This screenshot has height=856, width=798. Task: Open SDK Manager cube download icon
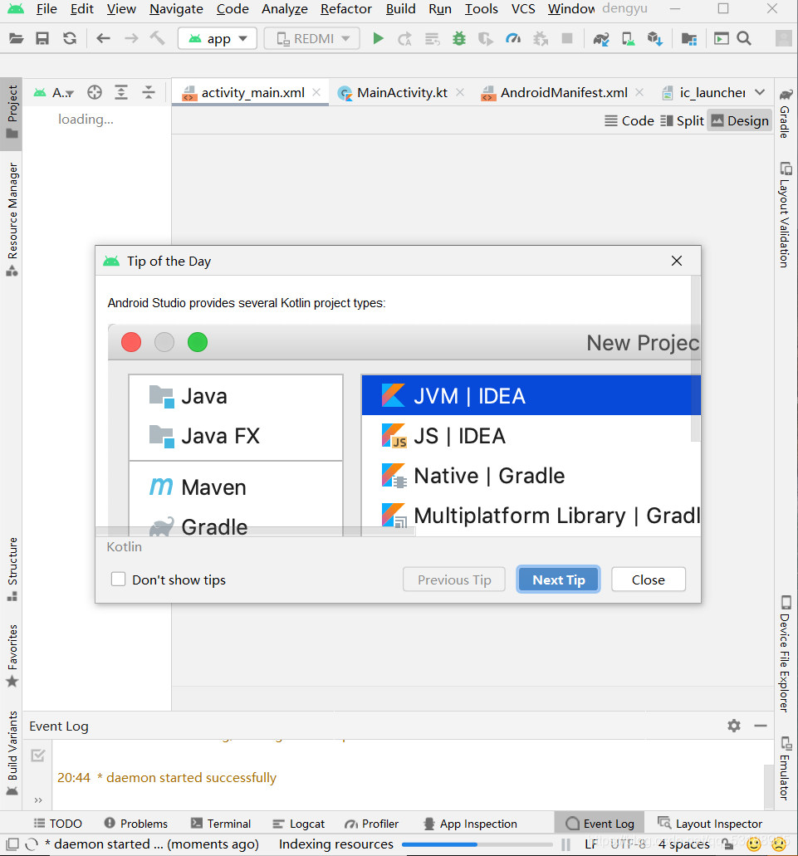coord(655,38)
